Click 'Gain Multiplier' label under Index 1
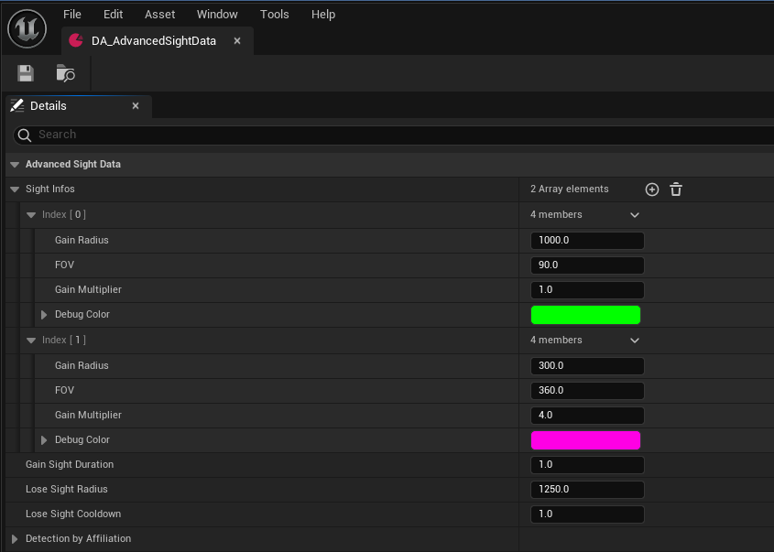Screen dimensions: 774x552 click(88, 415)
